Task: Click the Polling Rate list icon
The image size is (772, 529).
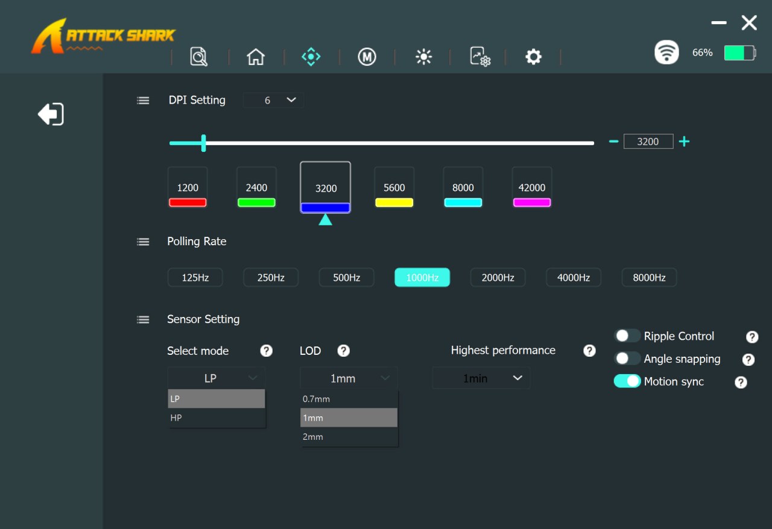Action: pos(143,242)
